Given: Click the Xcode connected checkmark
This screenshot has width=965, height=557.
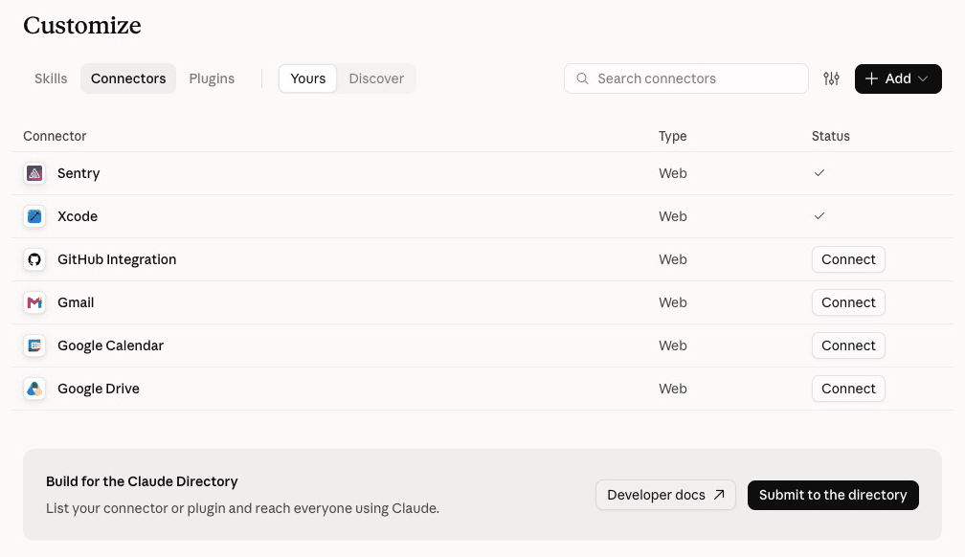Looking at the screenshot, I should click(x=819, y=216).
